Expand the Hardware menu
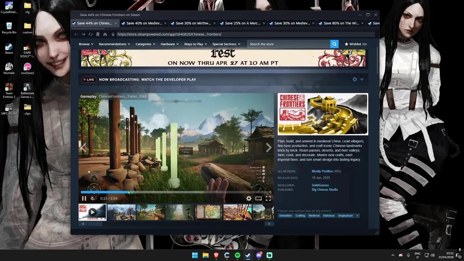The image size is (464, 261). coord(170,44)
